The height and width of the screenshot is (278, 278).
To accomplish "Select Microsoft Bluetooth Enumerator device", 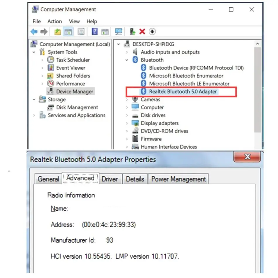I will point(186,76).
